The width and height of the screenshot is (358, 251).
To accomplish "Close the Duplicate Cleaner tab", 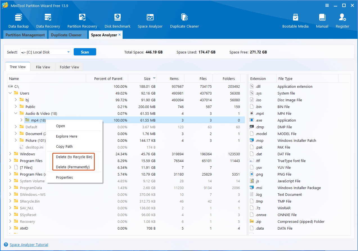I will (84, 35).
